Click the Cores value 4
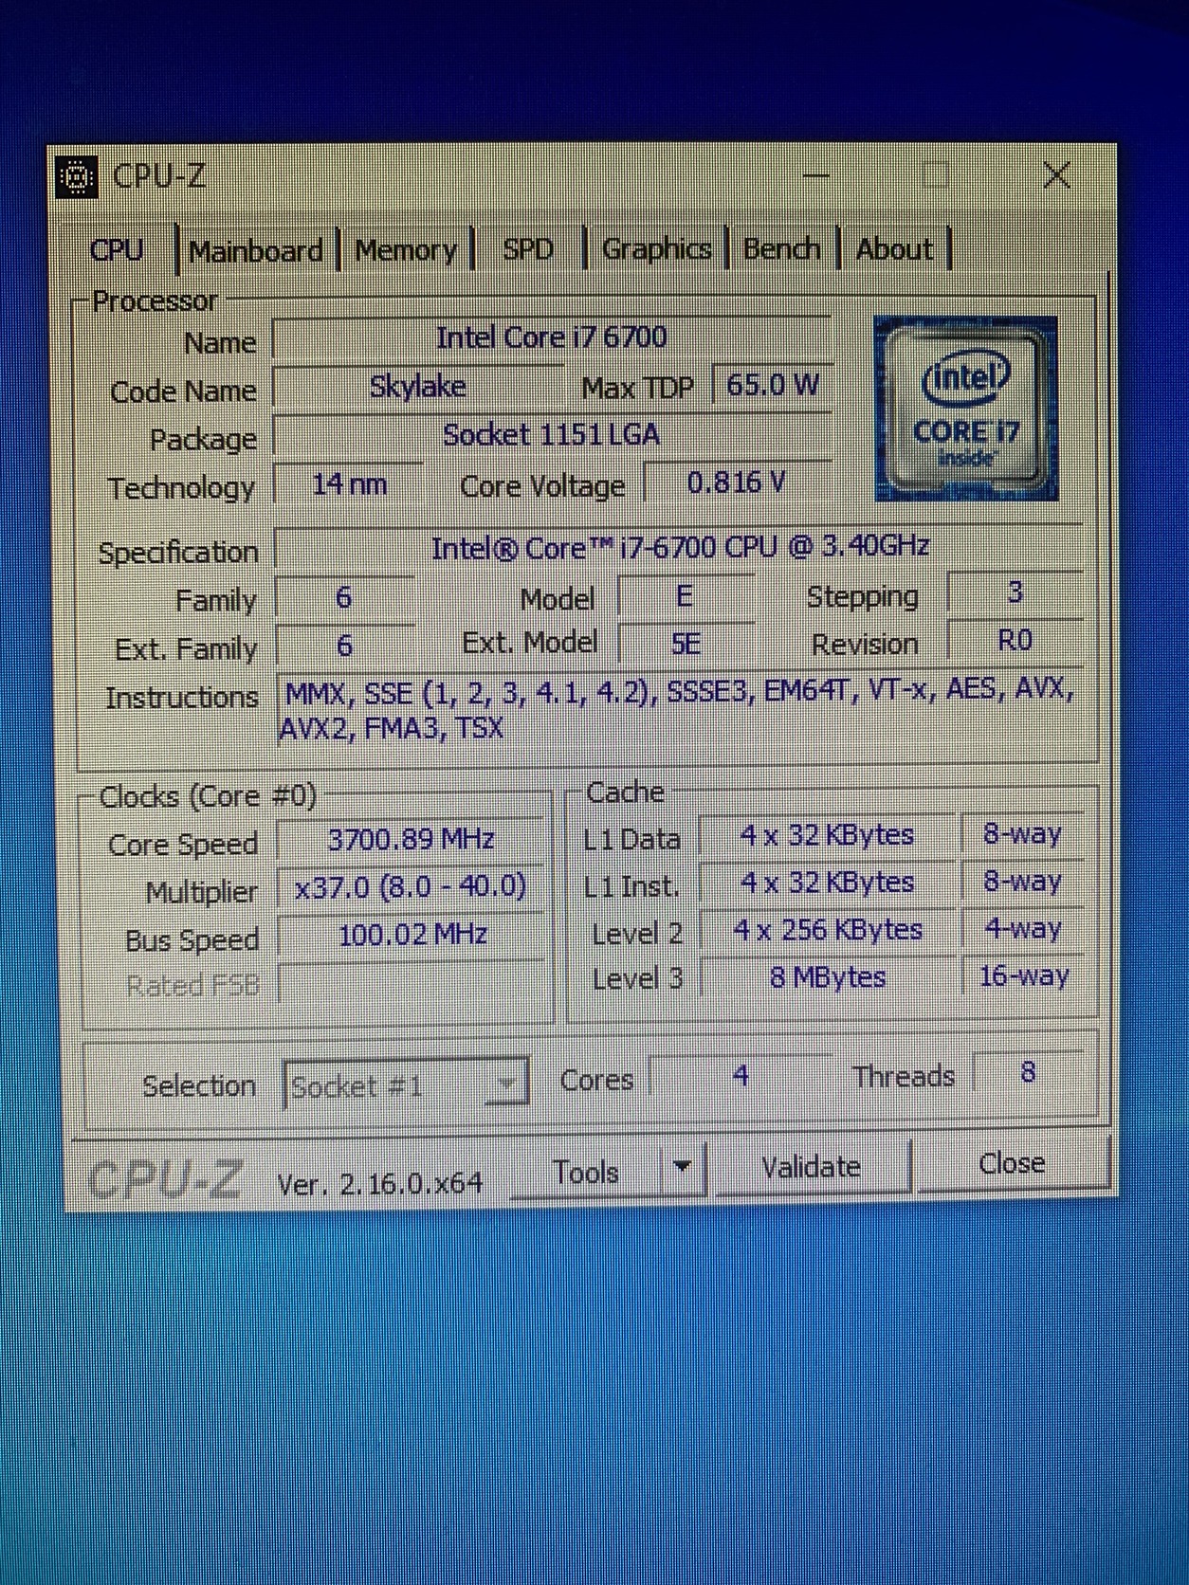 (741, 1076)
